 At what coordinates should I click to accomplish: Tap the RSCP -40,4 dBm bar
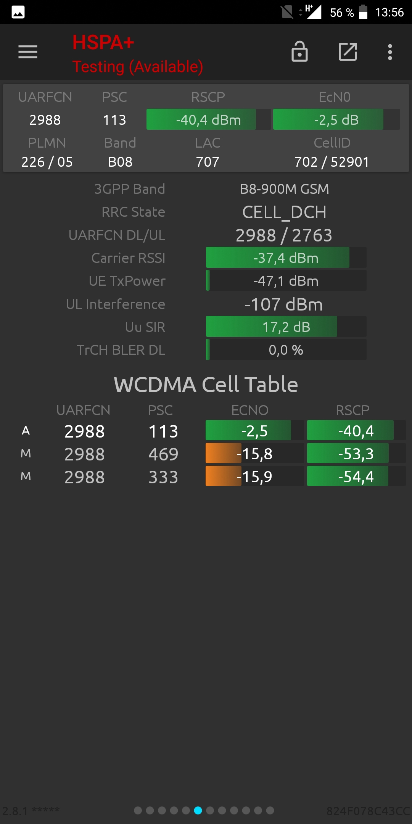(209, 119)
